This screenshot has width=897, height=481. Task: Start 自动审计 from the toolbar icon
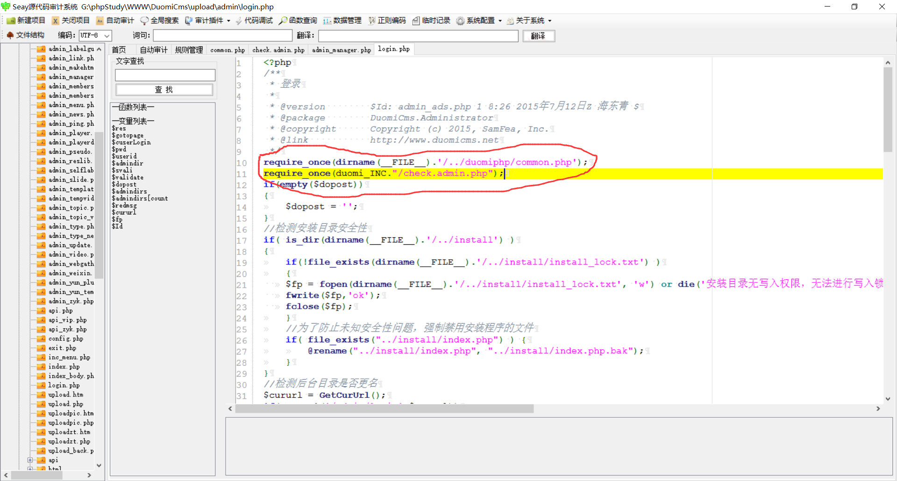(100, 21)
